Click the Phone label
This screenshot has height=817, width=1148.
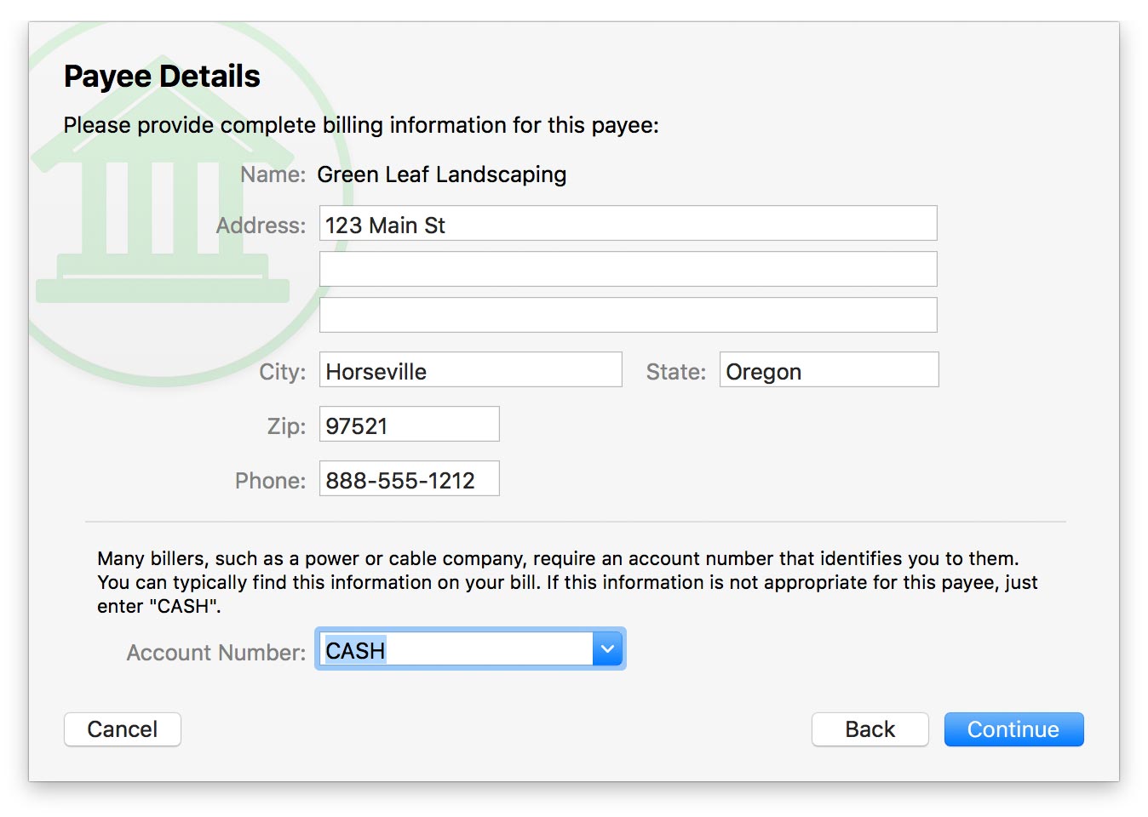[270, 481]
